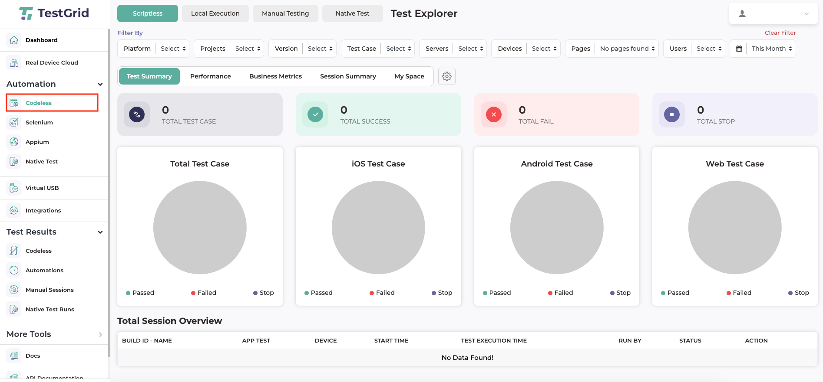Open Integrations icon in sidebar
This screenshot has height=382, width=823.
point(14,211)
